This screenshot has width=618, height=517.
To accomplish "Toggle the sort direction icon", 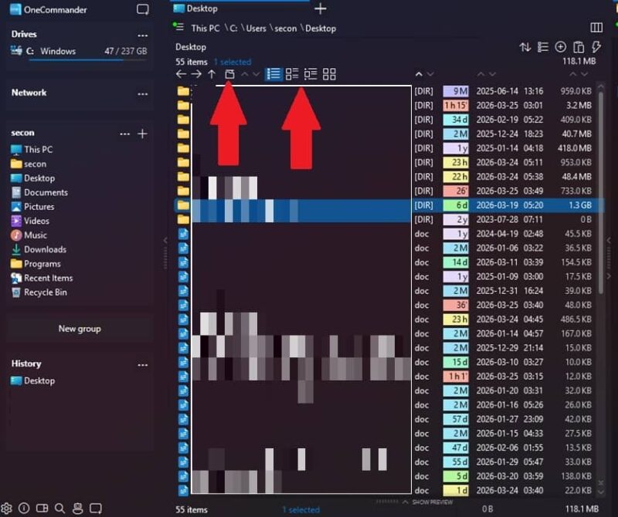I will coord(525,46).
